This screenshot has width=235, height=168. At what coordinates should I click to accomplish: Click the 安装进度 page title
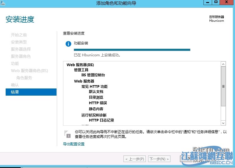[x=20, y=19]
